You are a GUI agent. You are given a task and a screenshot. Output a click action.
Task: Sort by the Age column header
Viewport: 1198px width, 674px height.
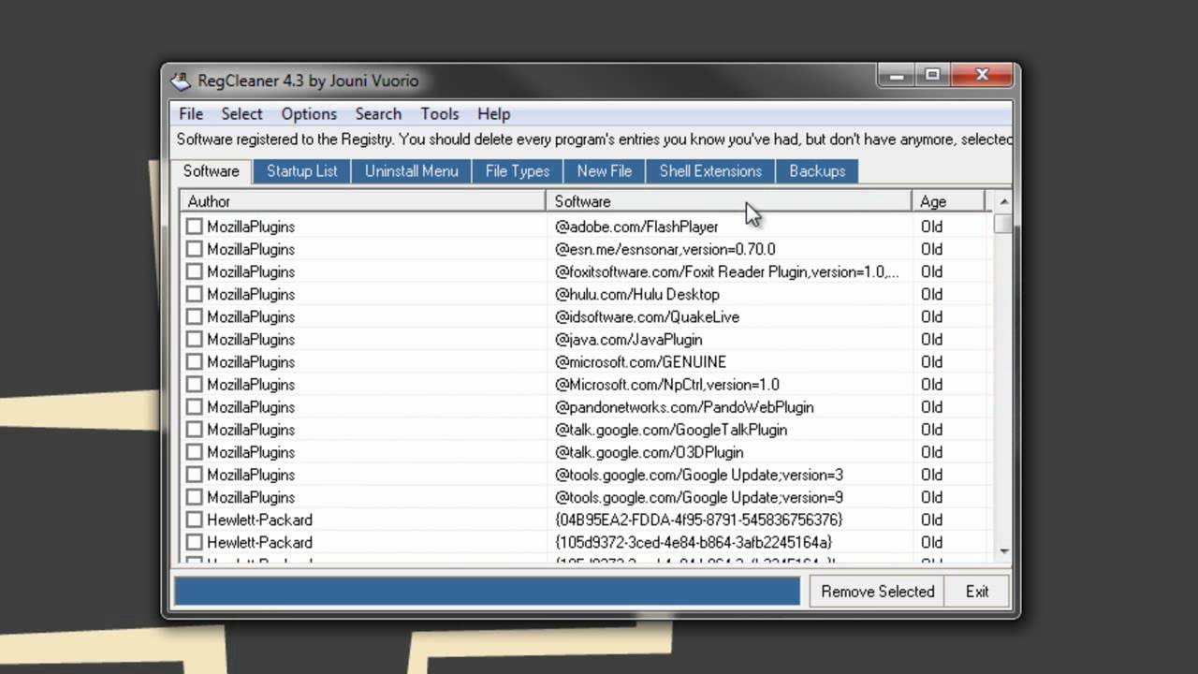(948, 201)
